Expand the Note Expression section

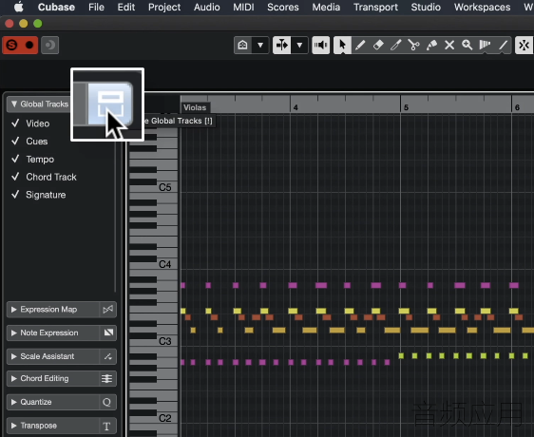click(14, 332)
